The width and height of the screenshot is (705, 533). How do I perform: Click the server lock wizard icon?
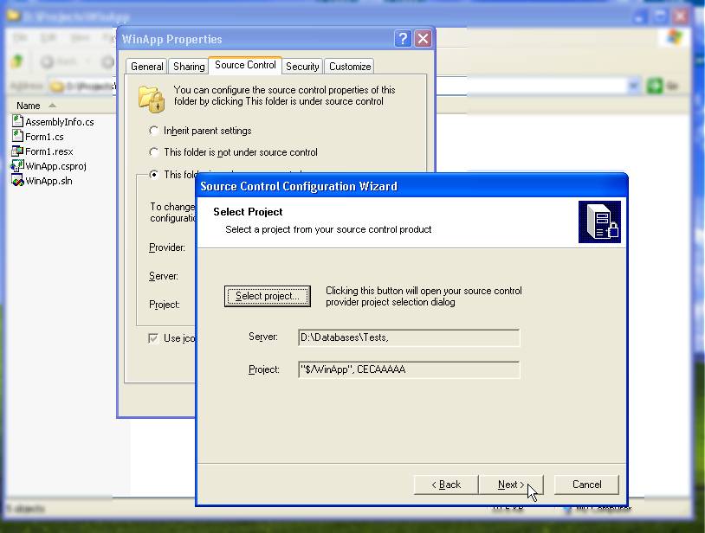(x=599, y=222)
